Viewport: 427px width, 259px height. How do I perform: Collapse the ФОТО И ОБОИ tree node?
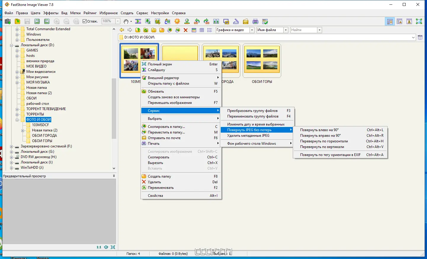tap(17, 120)
